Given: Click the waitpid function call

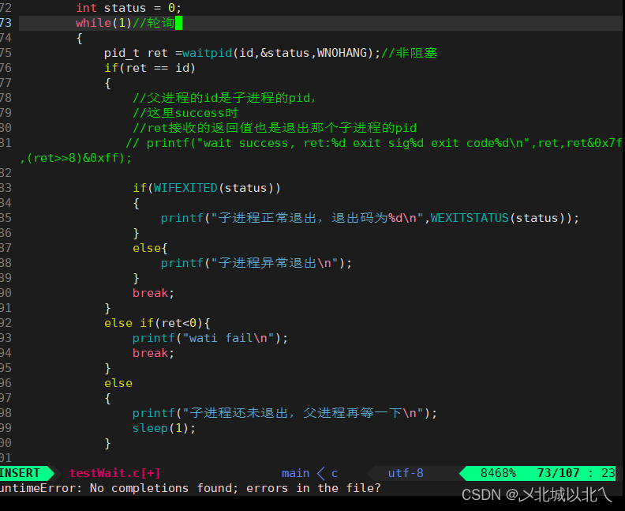Looking at the screenshot, I should tap(207, 53).
